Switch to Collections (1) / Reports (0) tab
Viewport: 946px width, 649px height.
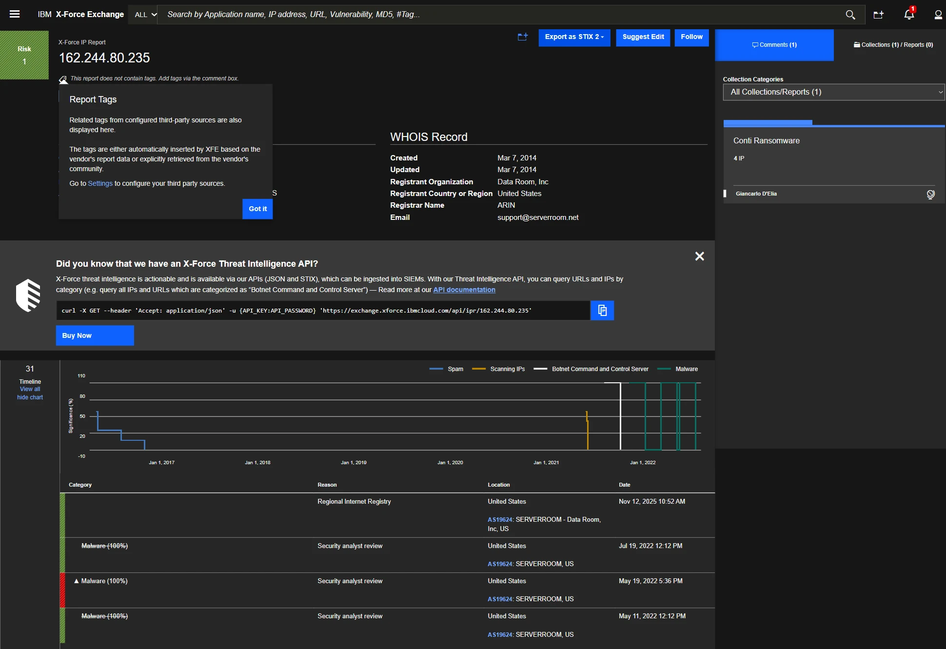coord(893,45)
